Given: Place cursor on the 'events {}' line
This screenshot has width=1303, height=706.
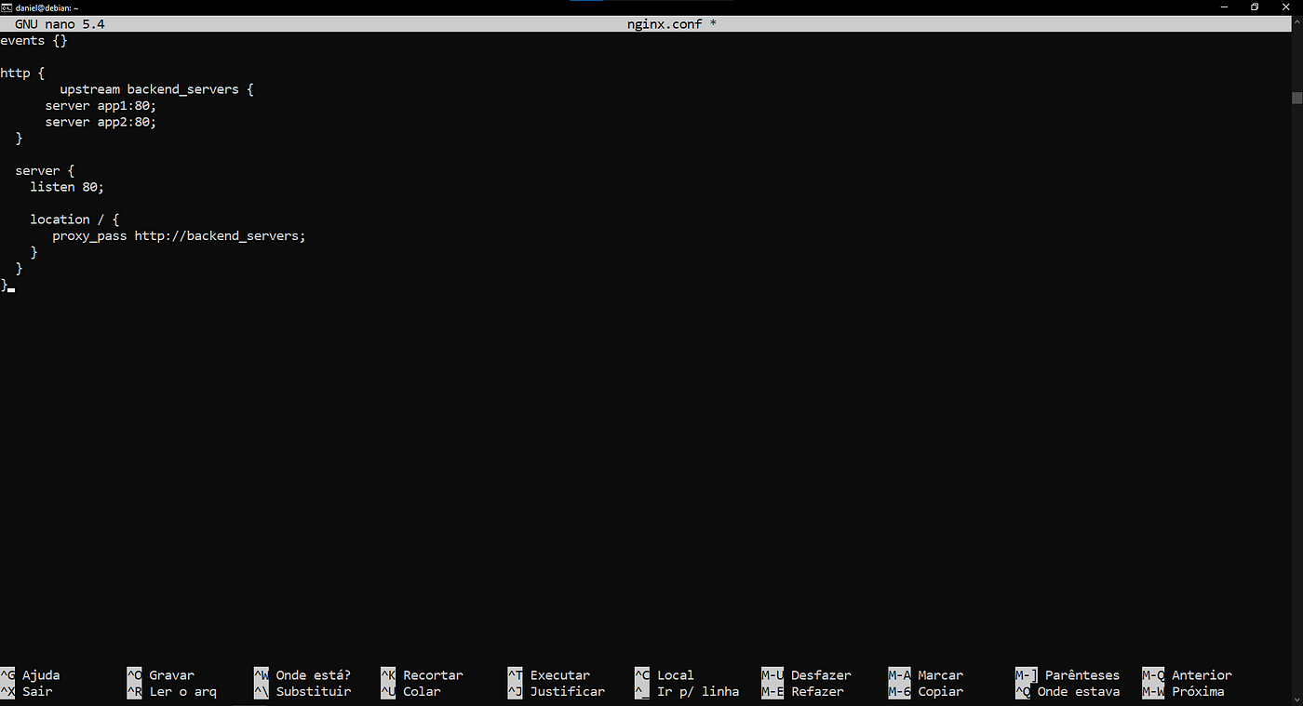Looking at the screenshot, I should 34,41.
